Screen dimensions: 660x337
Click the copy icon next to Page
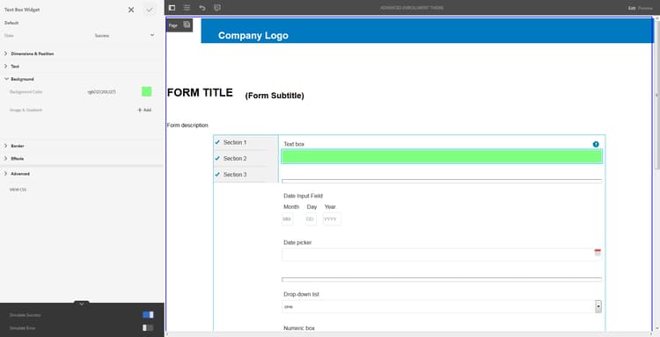coord(187,25)
